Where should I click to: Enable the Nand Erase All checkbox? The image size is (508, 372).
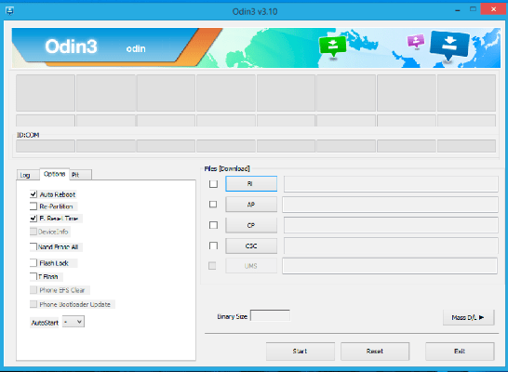click(x=33, y=247)
